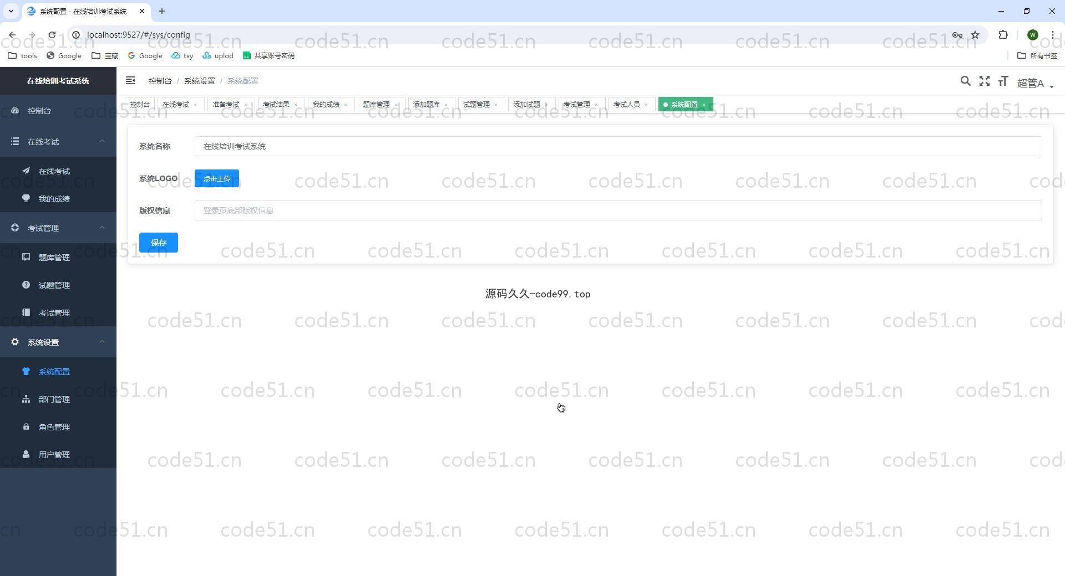Viewport: 1065px width, 576px height.
Task: Open the tab search dropdown arrow
Action: pyautogui.click(x=11, y=11)
